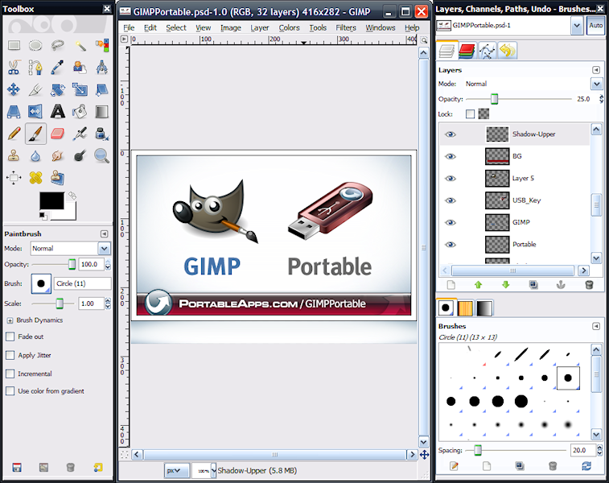The height and width of the screenshot is (483, 609).
Task: Pick the Pencil tool
Action: [14, 134]
